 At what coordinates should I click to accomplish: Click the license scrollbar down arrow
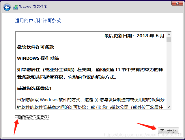click(x=169, y=107)
